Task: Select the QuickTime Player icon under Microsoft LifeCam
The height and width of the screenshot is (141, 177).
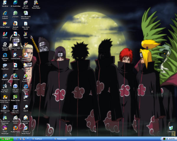Action: pyautogui.click(x=5, y=57)
